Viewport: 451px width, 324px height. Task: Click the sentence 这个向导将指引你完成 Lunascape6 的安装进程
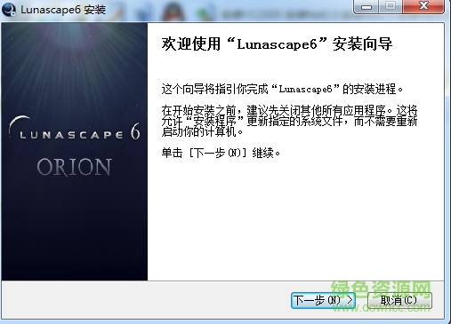(282, 89)
